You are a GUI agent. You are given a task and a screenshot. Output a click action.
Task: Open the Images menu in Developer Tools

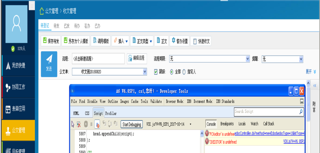125,101
